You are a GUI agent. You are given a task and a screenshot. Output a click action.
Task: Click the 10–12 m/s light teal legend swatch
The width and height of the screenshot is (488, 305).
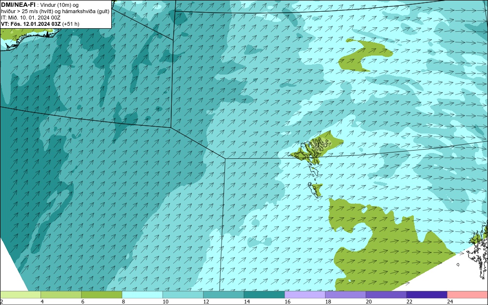point(183,294)
